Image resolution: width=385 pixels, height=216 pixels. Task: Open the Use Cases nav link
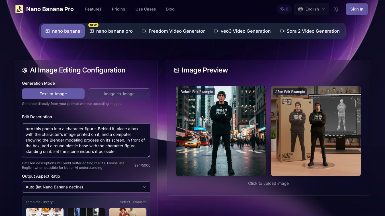point(146,9)
